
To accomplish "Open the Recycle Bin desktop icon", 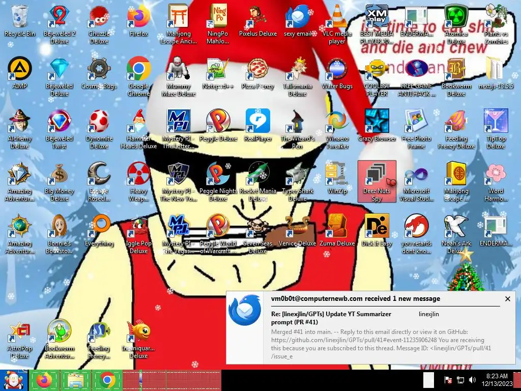I will 20,21.
